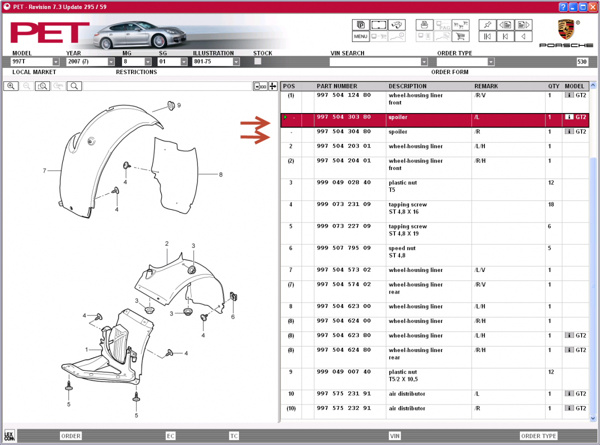The width and height of the screenshot is (600, 445).
Task: Open info for part 997 504 124 80
Action: tap(569, 95)
